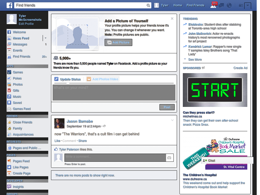Image resolution: width=260 pixels, height=195 pixels.
Task: Click the Saved bookmark icon
Action: point(9,103)
